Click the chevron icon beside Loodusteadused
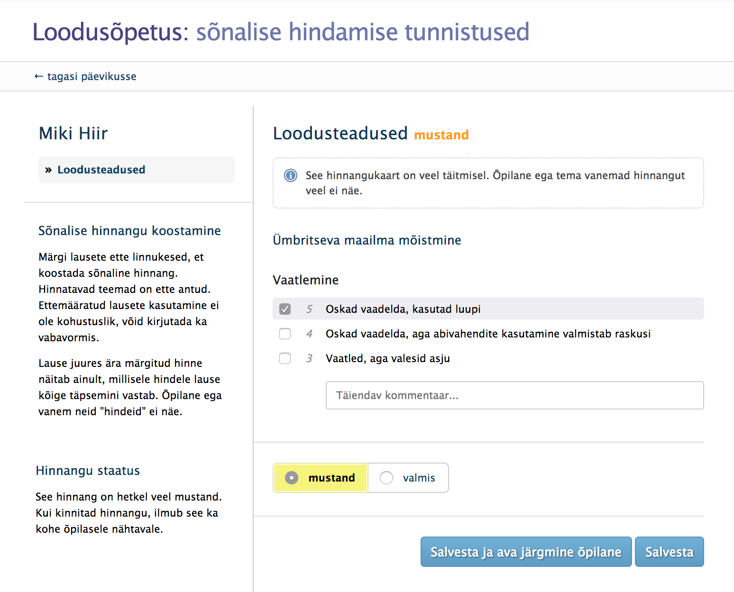734x592 pixels. [49, 169]
